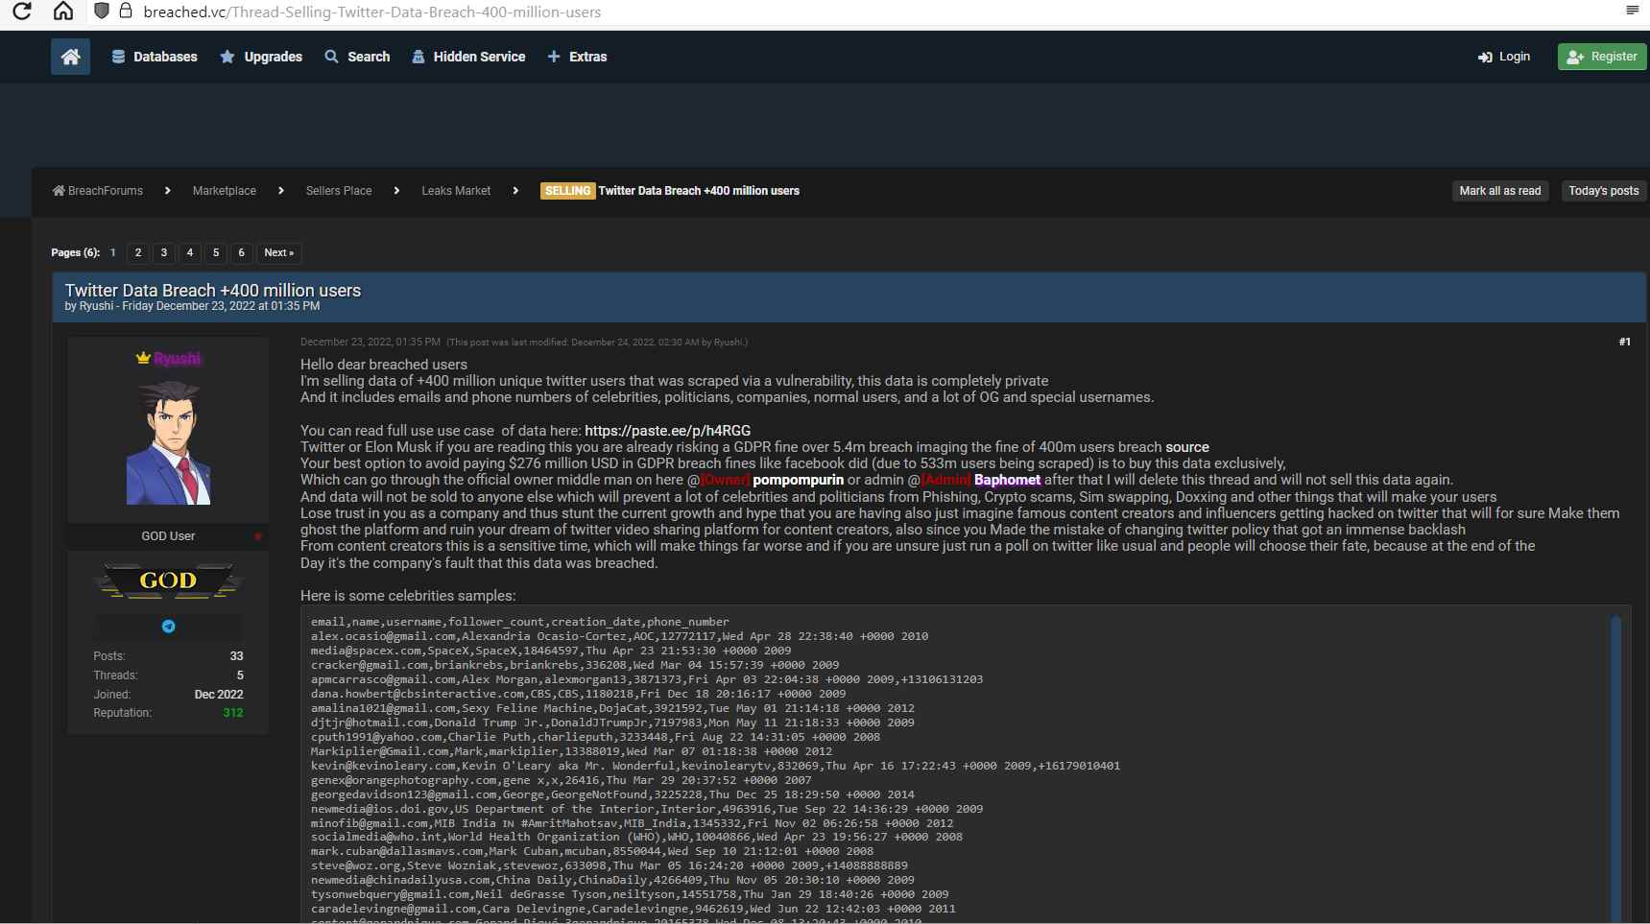The image size is (1650, 924).
Task: Click the thread title heading
Action: [213, 290]
